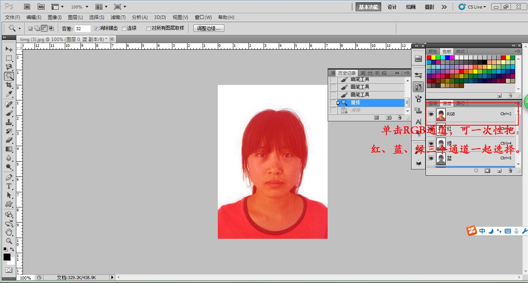This screenshot has width=528, height=283.
Task: Switch to the 图层 panel tab
Action: click(x=433, y=104)
